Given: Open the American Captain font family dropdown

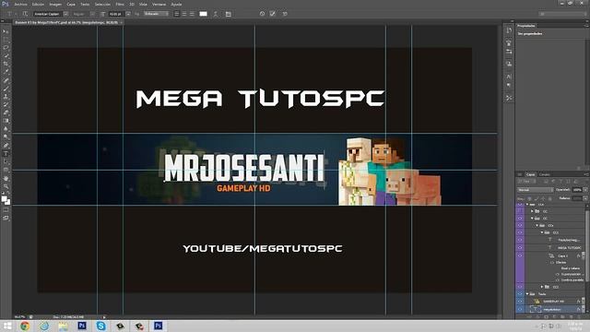Looking at the screenshot, I should [x=65, y=14].
